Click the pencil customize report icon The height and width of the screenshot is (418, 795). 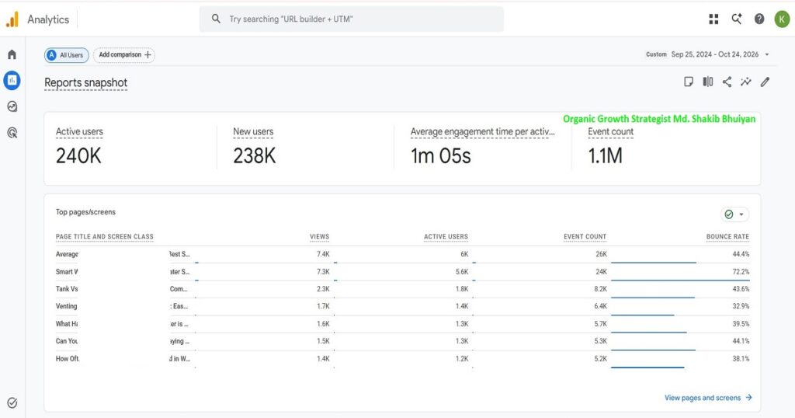click(x=765, y=82)
